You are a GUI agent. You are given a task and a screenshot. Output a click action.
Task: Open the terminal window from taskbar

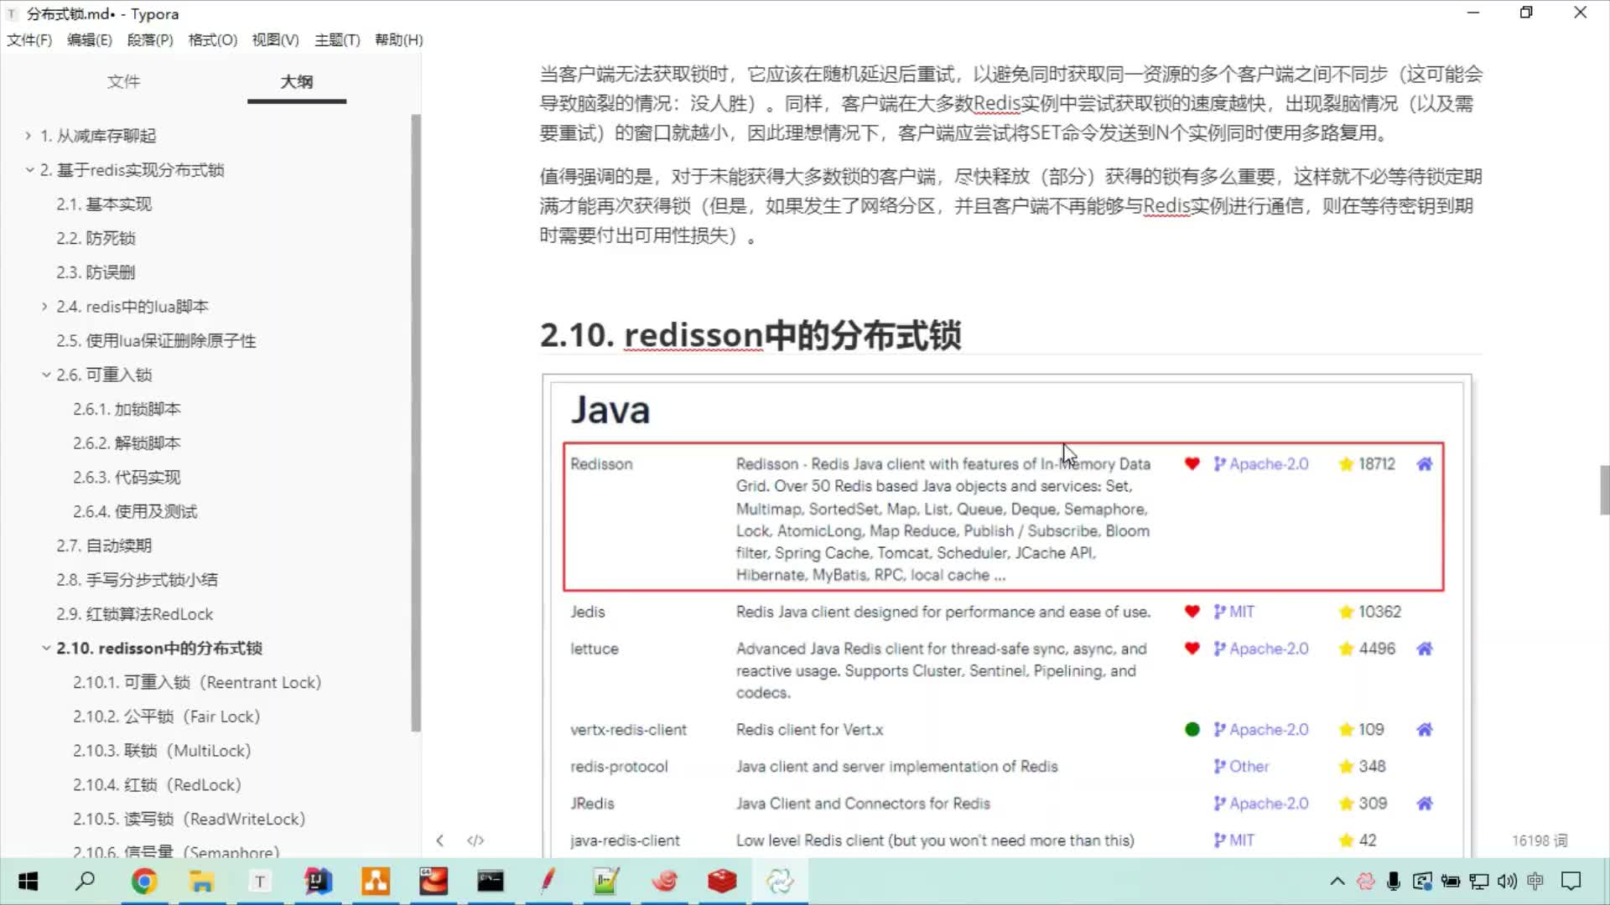(x=491, y=882)
